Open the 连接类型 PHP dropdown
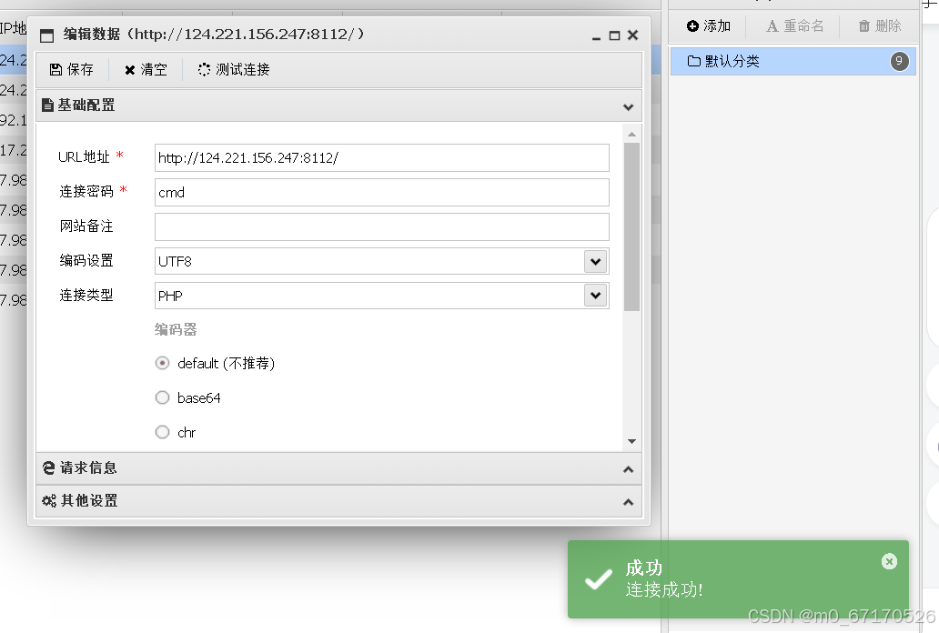939x633 pixels. [595, 296]
